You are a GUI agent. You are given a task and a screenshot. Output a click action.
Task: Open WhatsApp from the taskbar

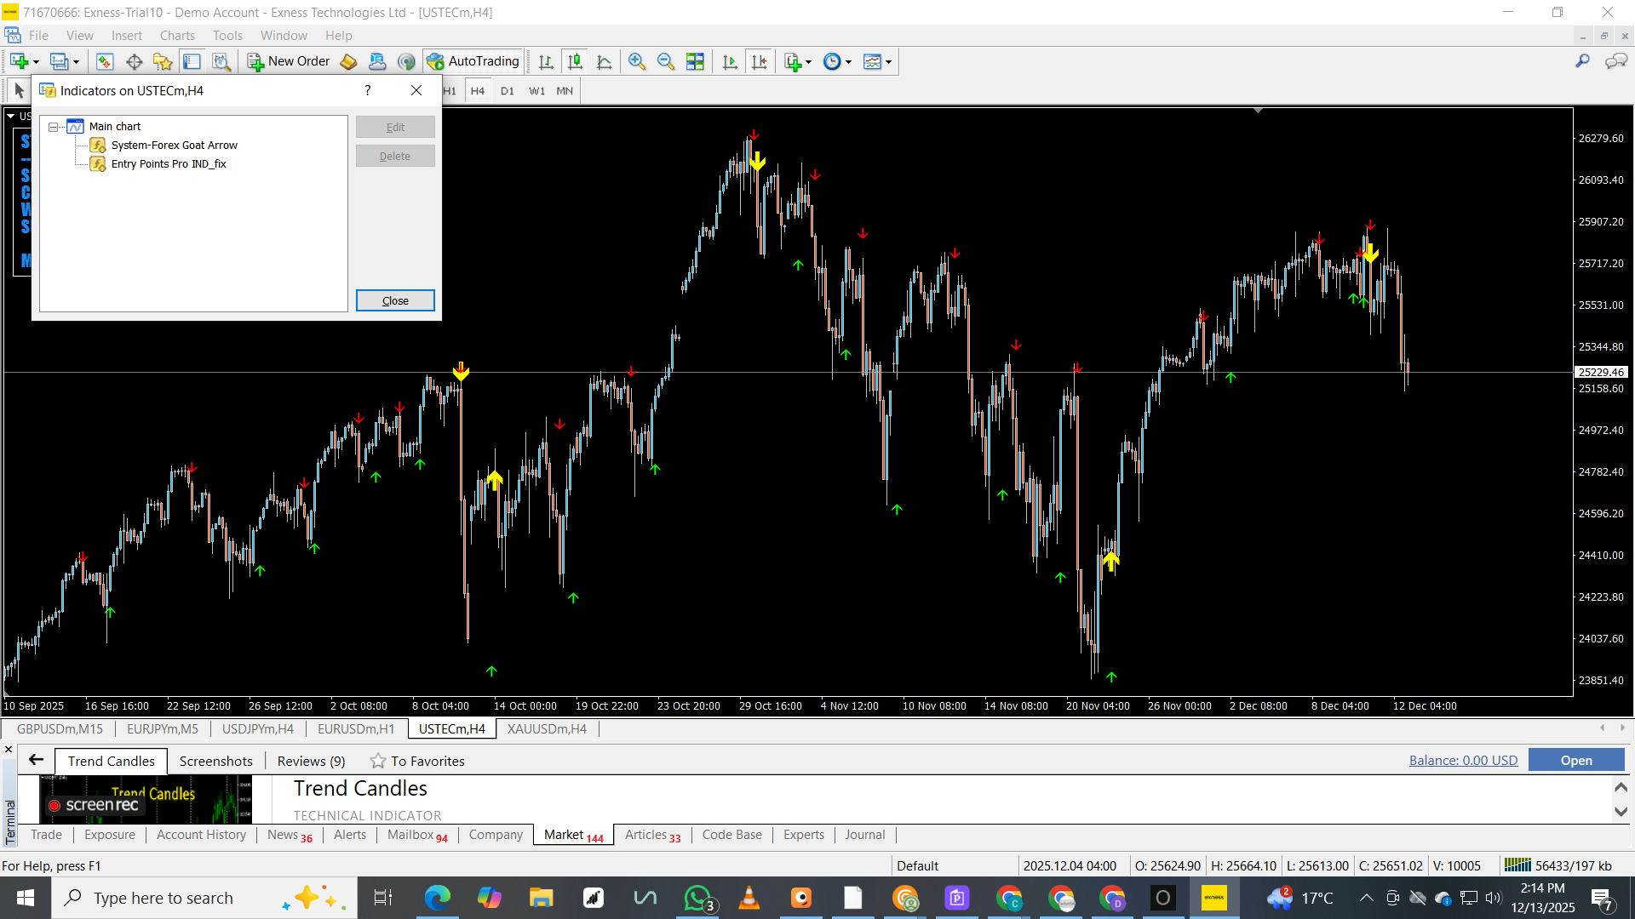coord(697,898)
